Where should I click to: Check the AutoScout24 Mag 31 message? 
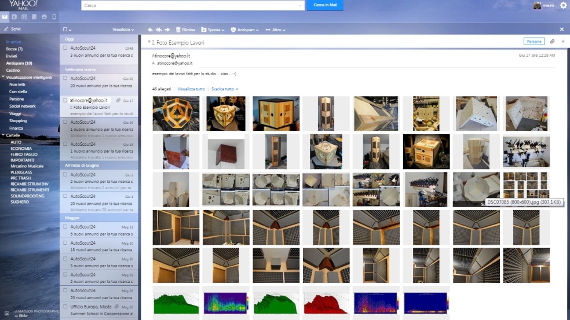[65, 227]
